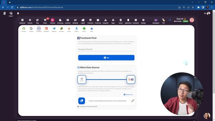Open the support chat avatar bubble

point(207,116)
